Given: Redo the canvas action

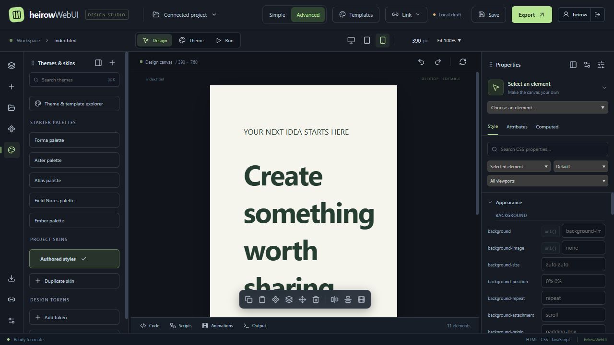Looking at the screenshot, I should tap(438, 62).
